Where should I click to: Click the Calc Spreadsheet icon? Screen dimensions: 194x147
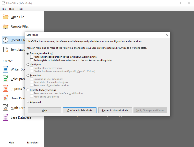[x=6, y=79]
